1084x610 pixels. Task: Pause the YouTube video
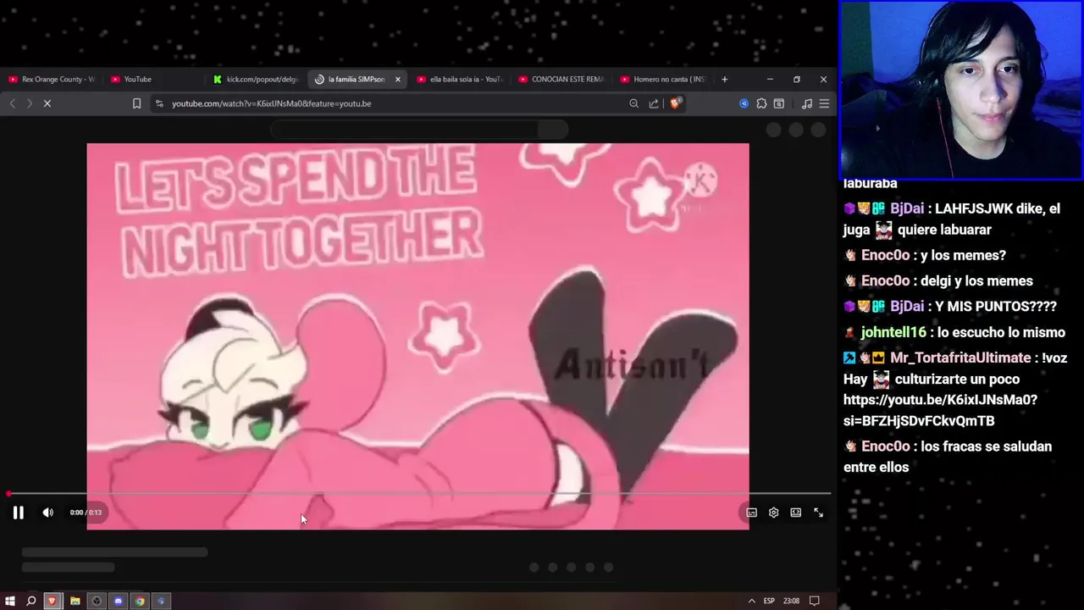(x=18, y=513)
